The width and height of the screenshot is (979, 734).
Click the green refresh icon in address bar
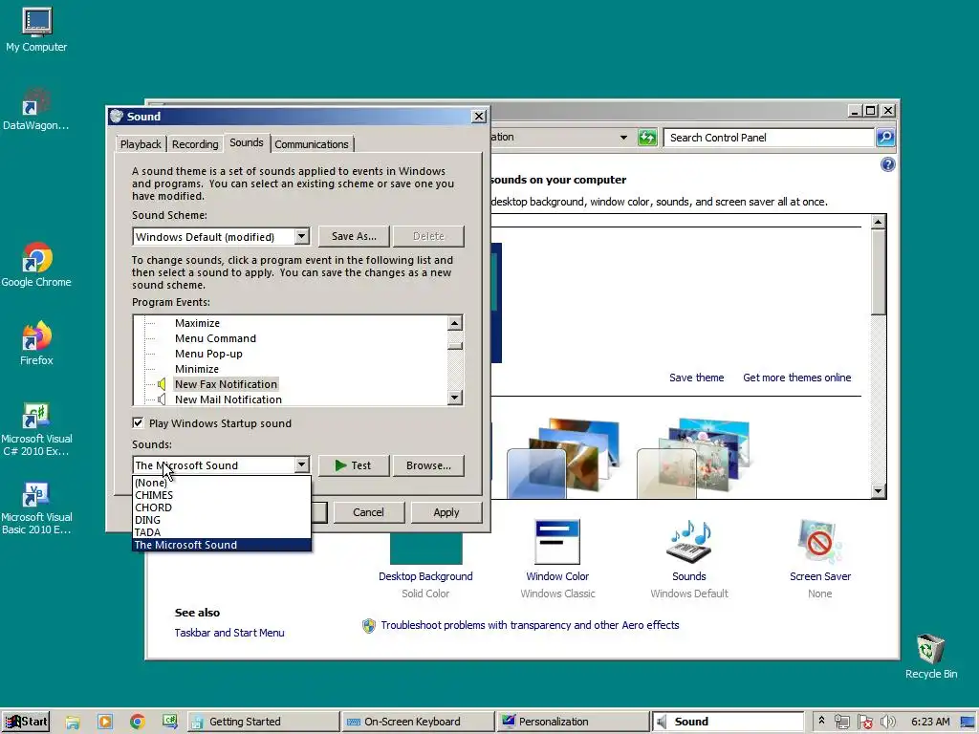coord(647,138)
